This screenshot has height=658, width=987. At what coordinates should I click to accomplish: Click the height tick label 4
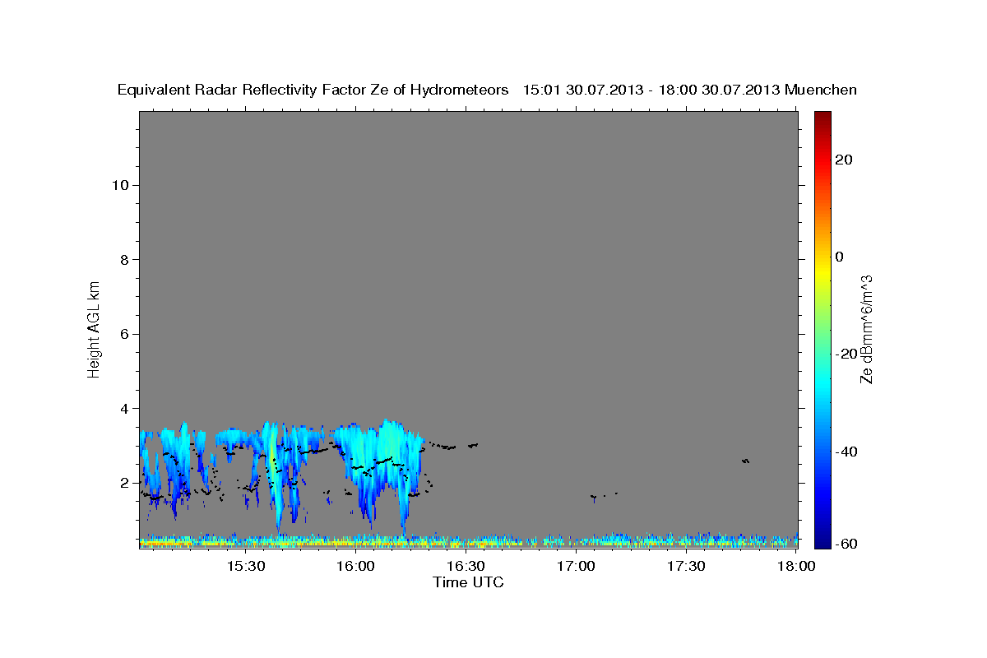coord(123,409)
